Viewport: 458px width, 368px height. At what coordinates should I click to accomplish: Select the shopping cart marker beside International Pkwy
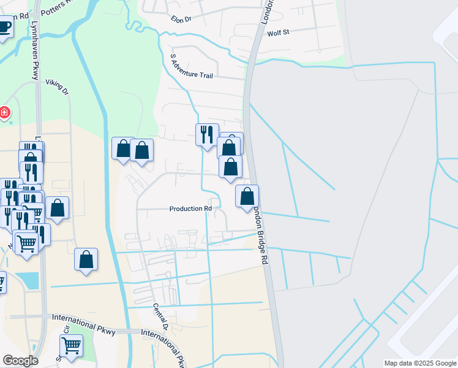tap(72, 346)
